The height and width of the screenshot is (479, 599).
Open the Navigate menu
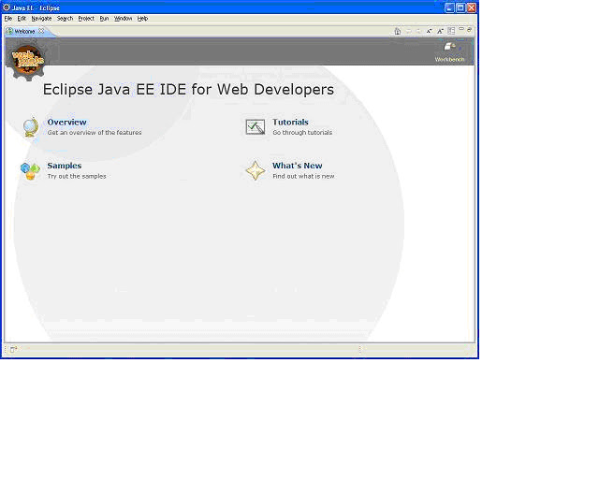pyautogui.click(x=41, y=19)
